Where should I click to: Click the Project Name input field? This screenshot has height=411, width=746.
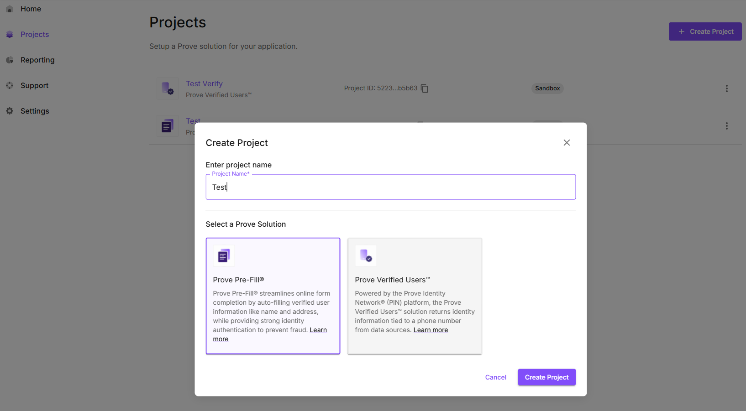390,187
